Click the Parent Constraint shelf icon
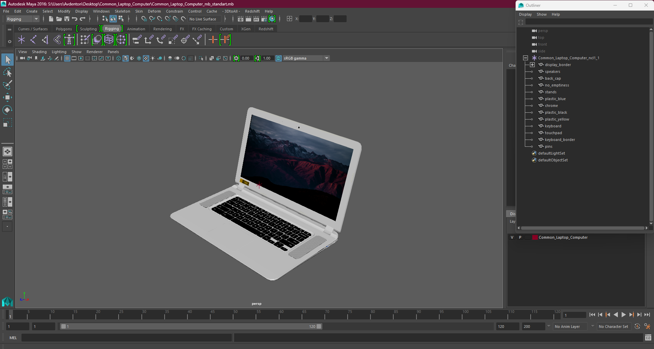The image size is (654, 349). tap(137, 40)
